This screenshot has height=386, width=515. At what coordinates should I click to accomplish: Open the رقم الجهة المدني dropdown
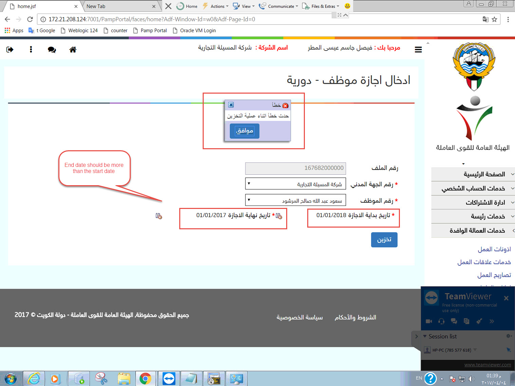pyautogui.click(x=295, y=184)
